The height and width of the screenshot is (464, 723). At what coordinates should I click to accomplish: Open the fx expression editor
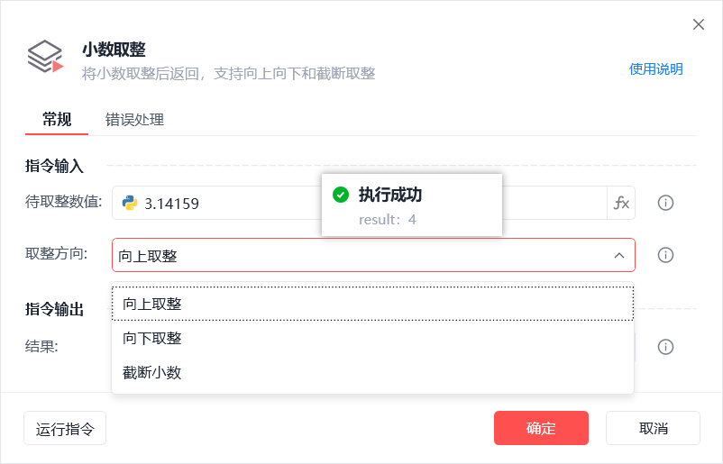tap(621, 203)
